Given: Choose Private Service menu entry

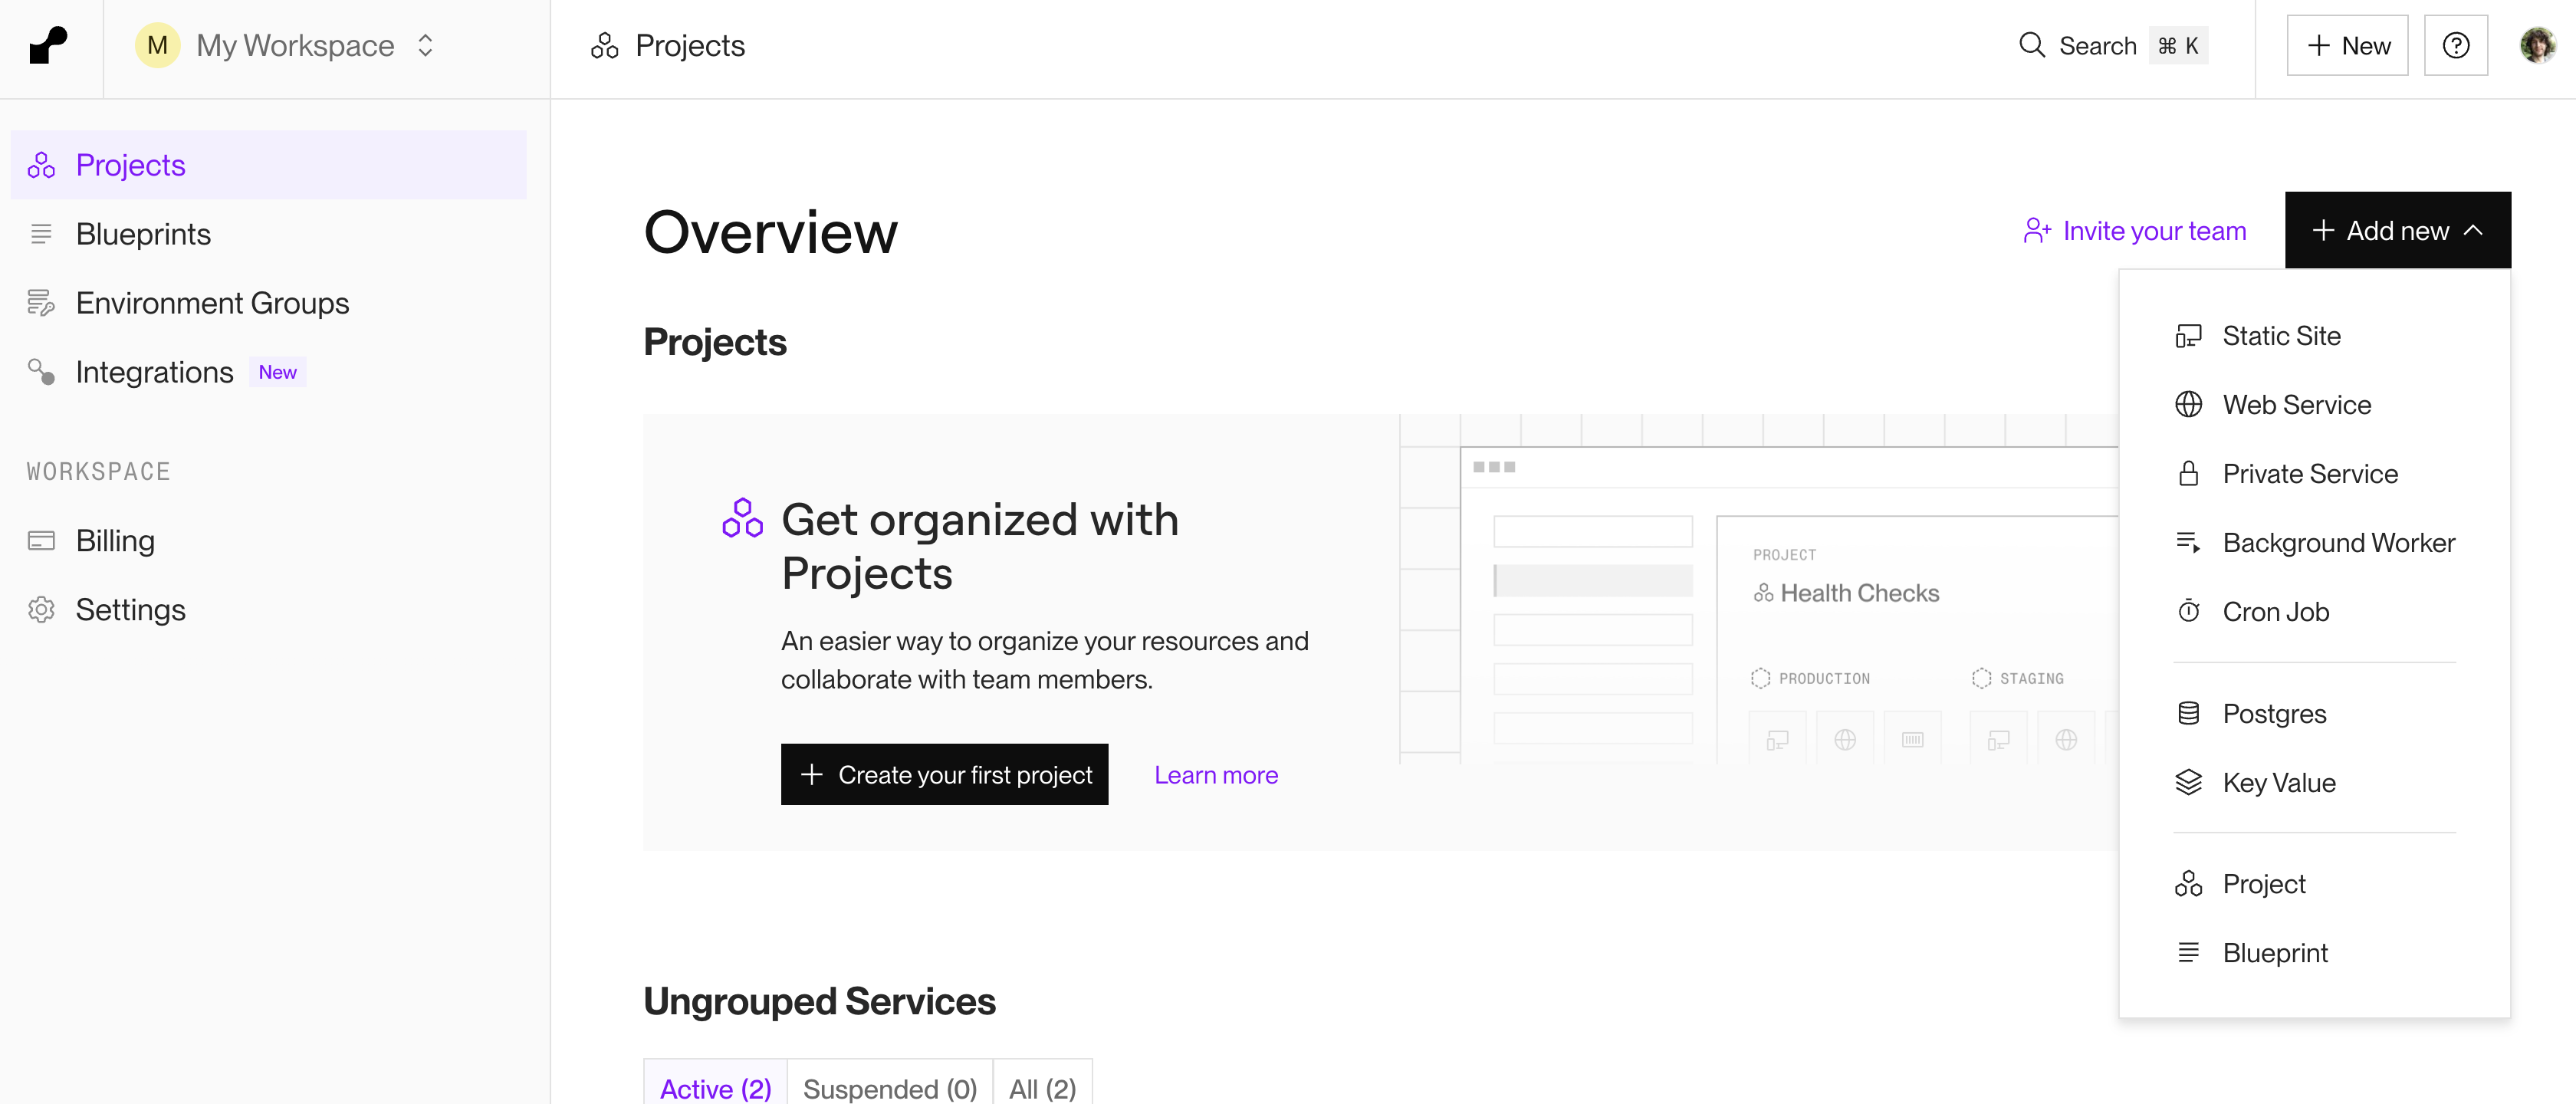Looking at the screenshot, I should click(2309, 474).
